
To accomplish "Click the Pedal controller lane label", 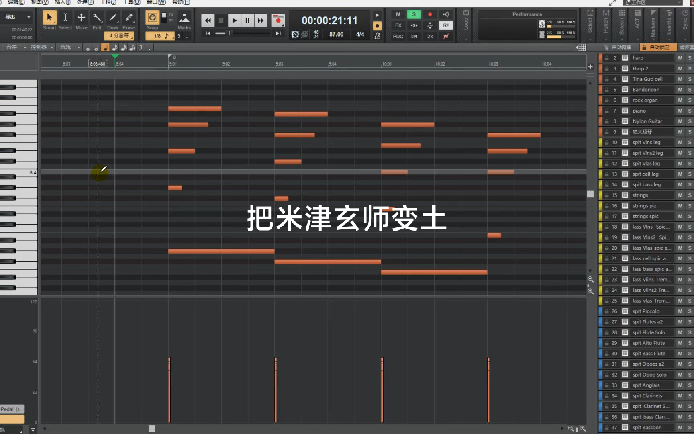I will [12, 409].
